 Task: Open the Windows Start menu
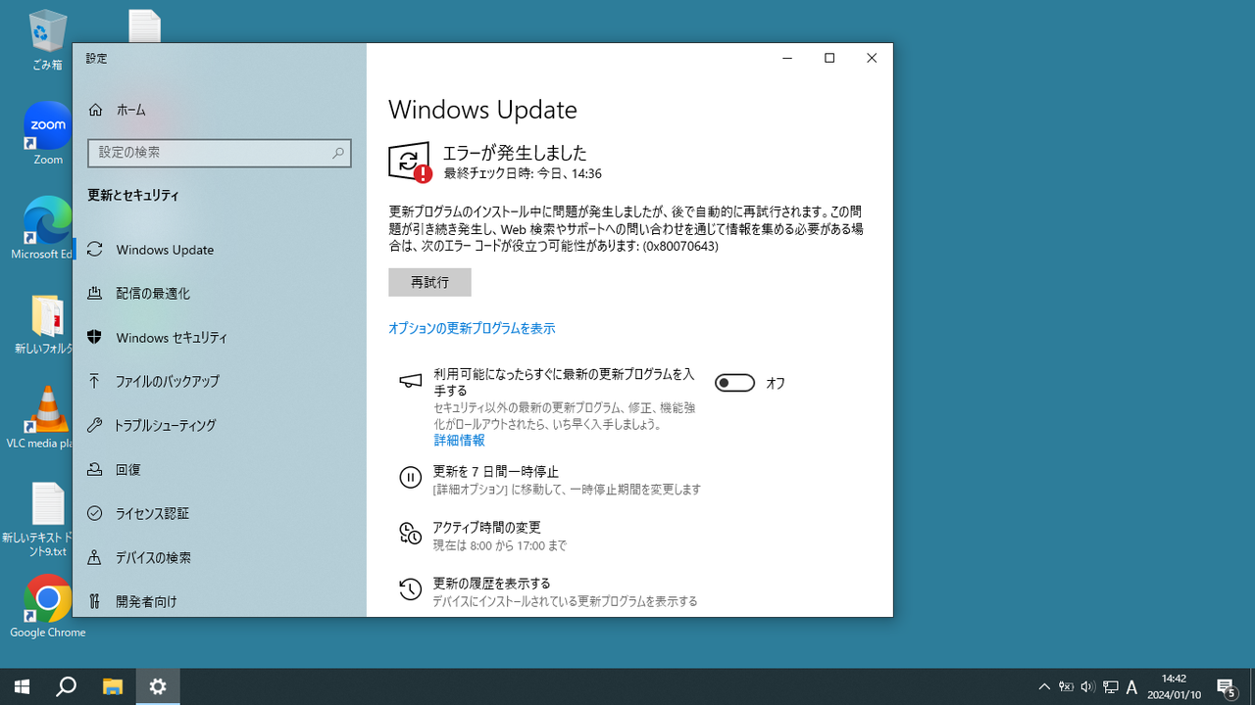coord(22,686)
